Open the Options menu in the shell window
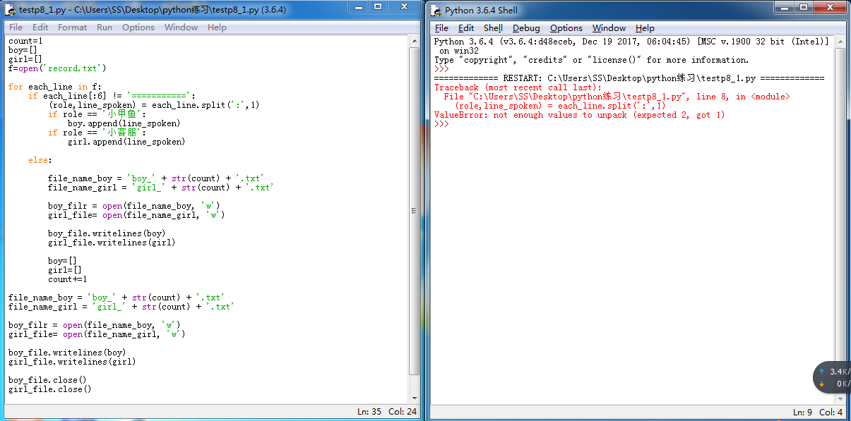This screenshot has height=421, width=851. [x=564, y=28]
